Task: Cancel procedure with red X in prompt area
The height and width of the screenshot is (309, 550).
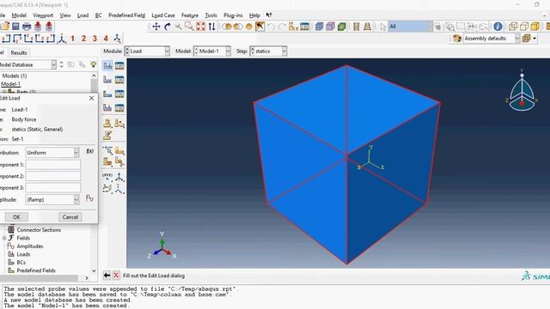Action: [x=116, y=276]
